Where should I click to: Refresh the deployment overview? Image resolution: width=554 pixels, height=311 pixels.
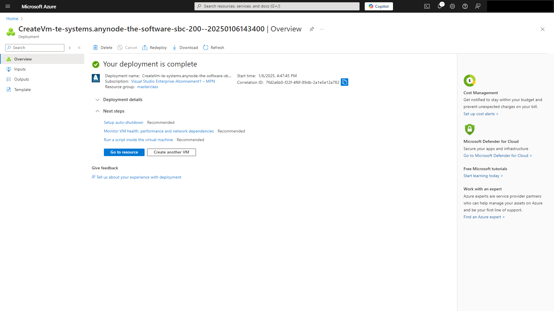point(214,48)
